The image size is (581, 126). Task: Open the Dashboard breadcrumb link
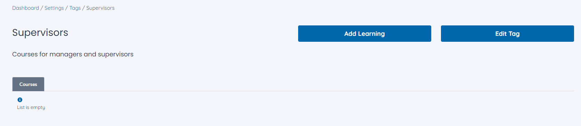(x=25, y=8)
